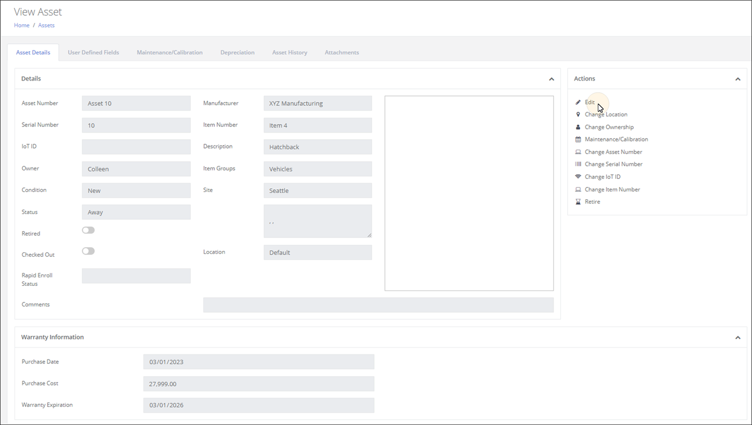Click the Change Ownership person icon

578,127
